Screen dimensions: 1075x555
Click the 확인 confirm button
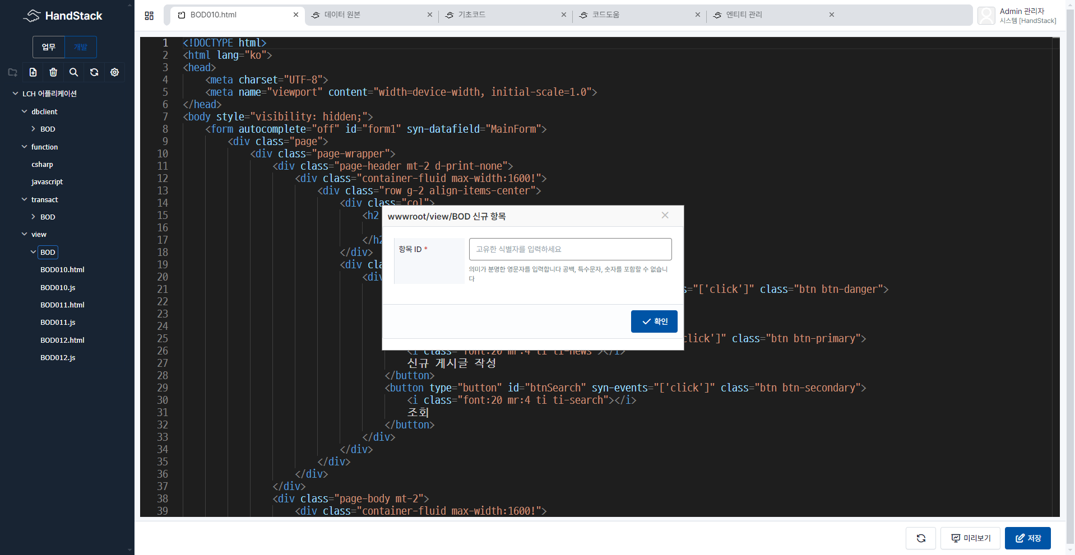[654, 321]
